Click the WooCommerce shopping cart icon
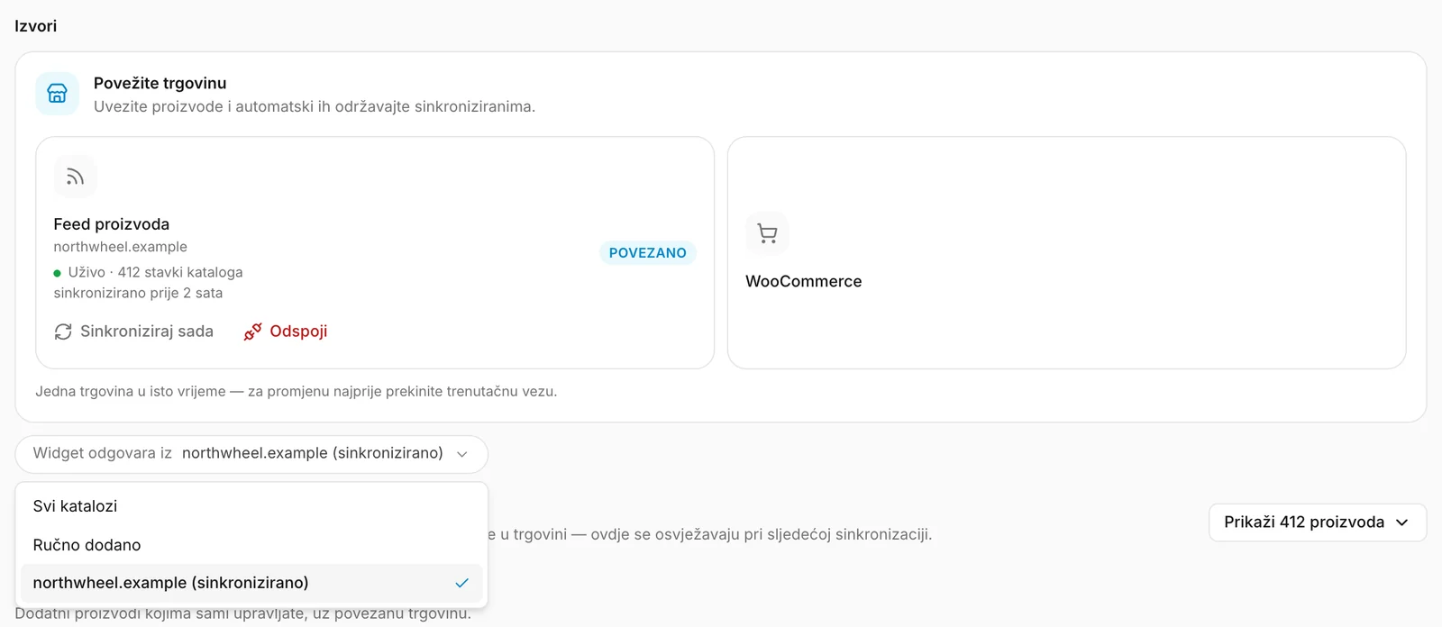This screenshot has width=1442, height=627. pyautogui.click(x=767, y=233)
